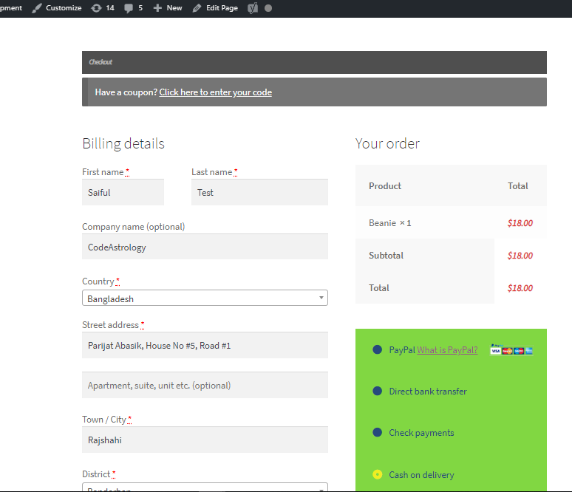Click the Town / City field
This screenshot has width=572, height=492.
click(x=205, y=440)
